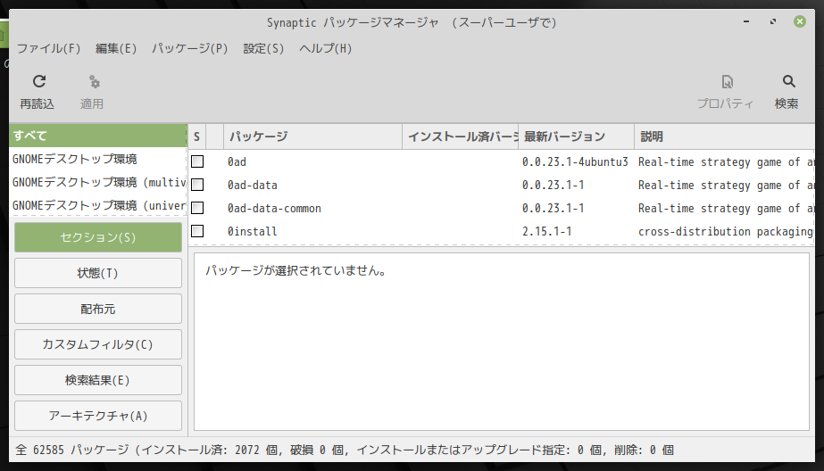Select すべて in the section list
The image size is (824, 471).
click(x=98, y=136)
